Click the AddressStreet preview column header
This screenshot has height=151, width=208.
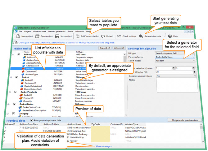[x=74, y=124]
